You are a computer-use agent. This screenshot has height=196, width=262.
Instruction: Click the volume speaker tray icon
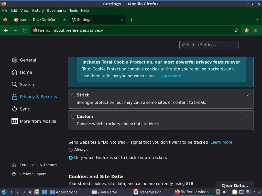225,192
